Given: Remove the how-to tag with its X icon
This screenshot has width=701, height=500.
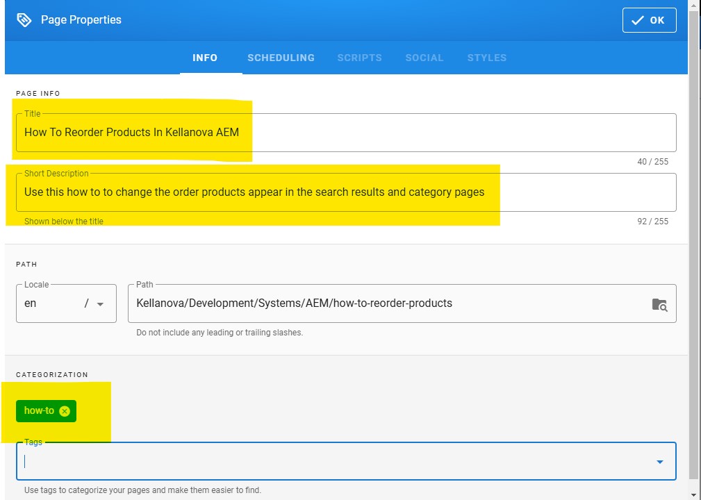Looking at the screenshot, I should [65, 411].
